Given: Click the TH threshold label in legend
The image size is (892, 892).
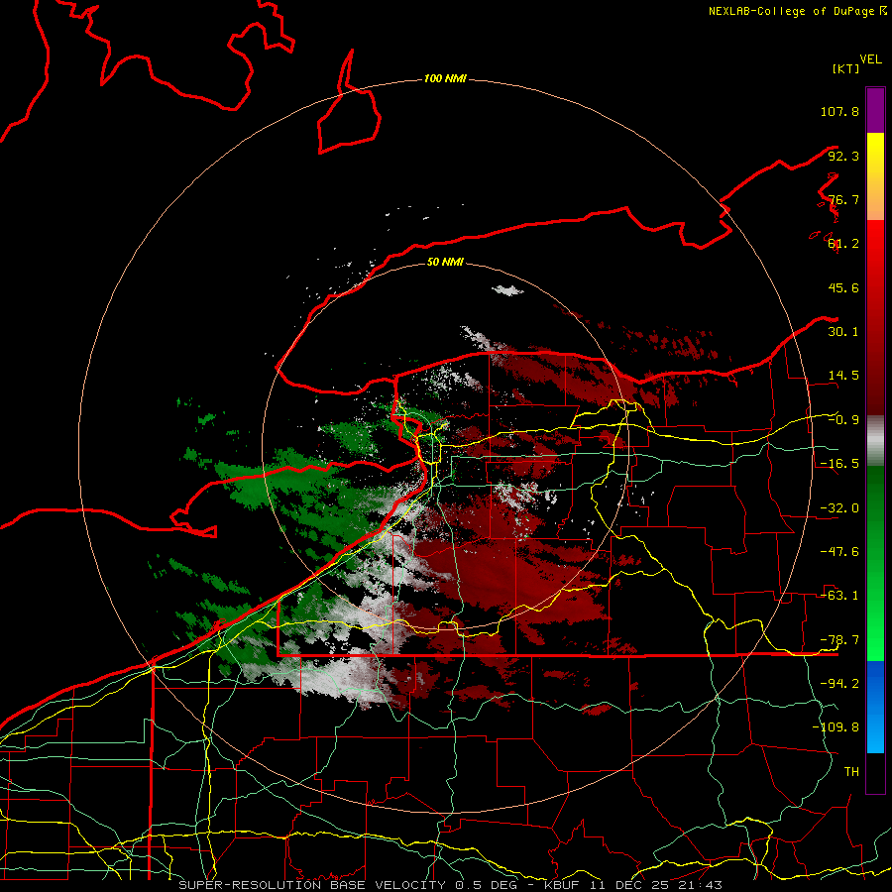Looking at the screenshot, I should click(851, 772).
